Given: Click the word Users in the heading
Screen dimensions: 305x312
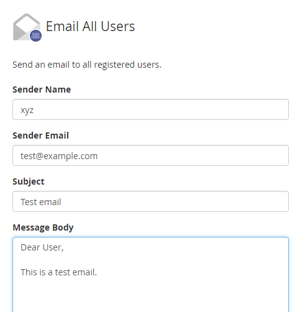Looking at the screenshot, I should (118, 27).
